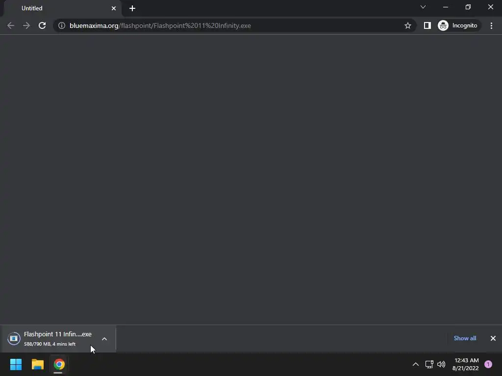
Task: Open Chrome three-dot menu
Action: [491, 25]
